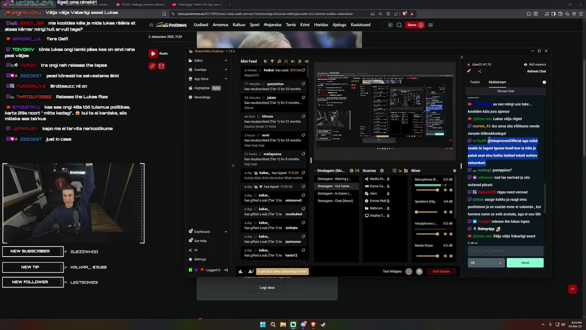The image size is (586, 330).
Task: Open the Kultuur menu on Postimees site
Action: pyautogui.click(x=239, y=25)
